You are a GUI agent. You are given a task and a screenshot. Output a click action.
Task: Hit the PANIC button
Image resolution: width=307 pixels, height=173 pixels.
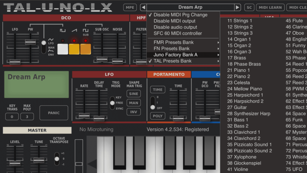coord(54,113)
